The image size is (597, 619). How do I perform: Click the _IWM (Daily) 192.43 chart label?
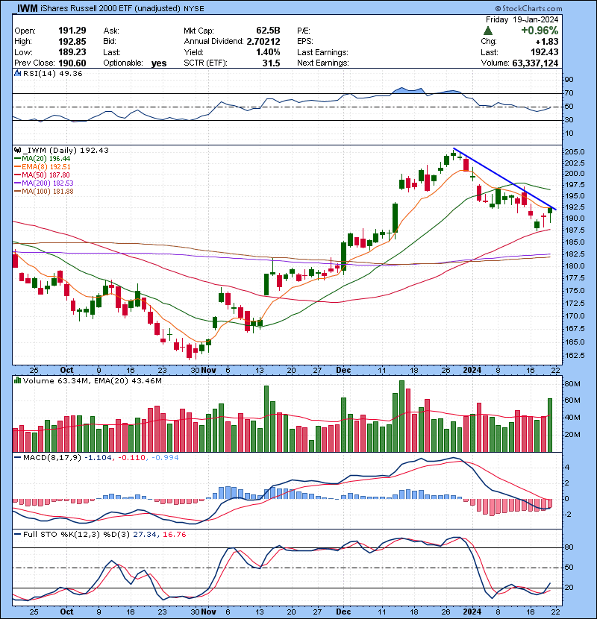point(66,150)
